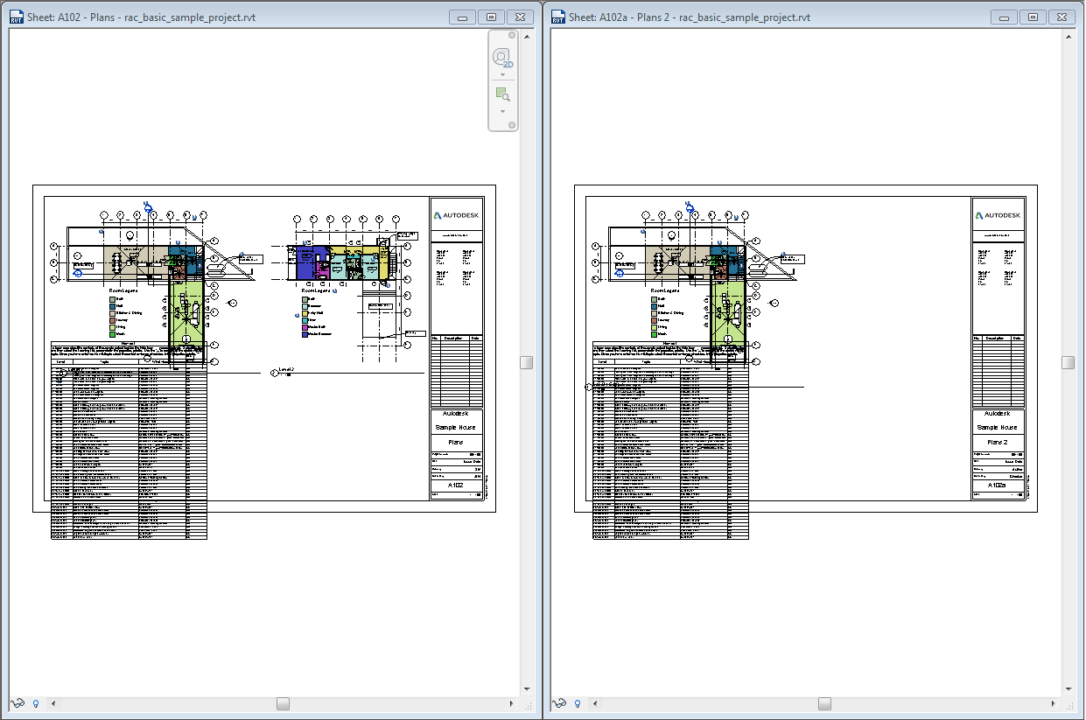Screen dimensions: 1086x720
Task: Click the RVT file icon of A102a window
Action: coord(557,17)
